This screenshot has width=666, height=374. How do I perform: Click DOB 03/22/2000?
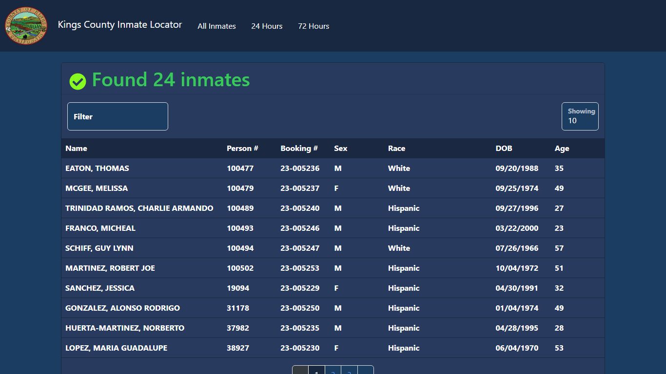[x=517, y=228]
